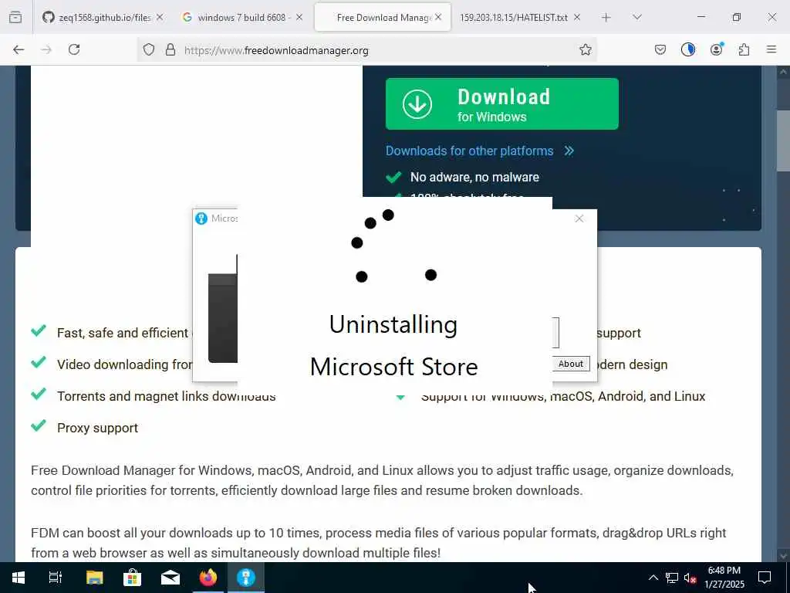
Task: Open Firefox application menu
Action: click(771, 49)
